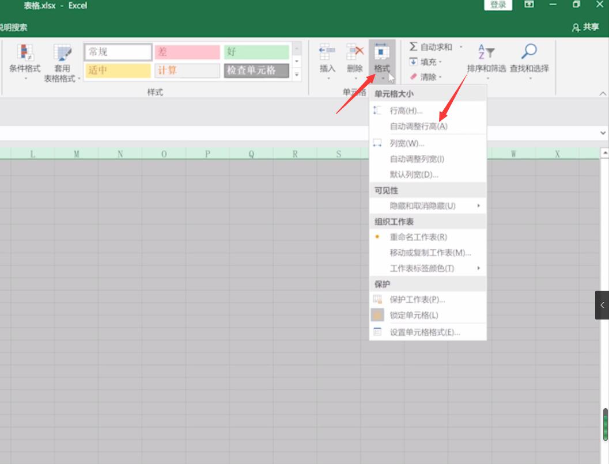Image resolution: width=609 pixels, height=464 pixels.
Task: Open the Delete (删除) dropdown arrow
Action: click(355, 78)
